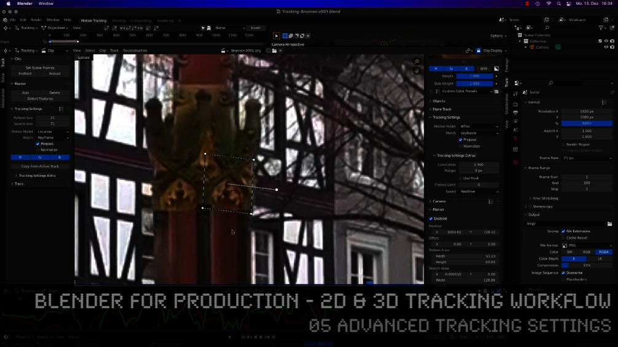This screenshot has height=347, width=618.
Task: Enable the Render Region checkbox
Action: coord(563,145)
